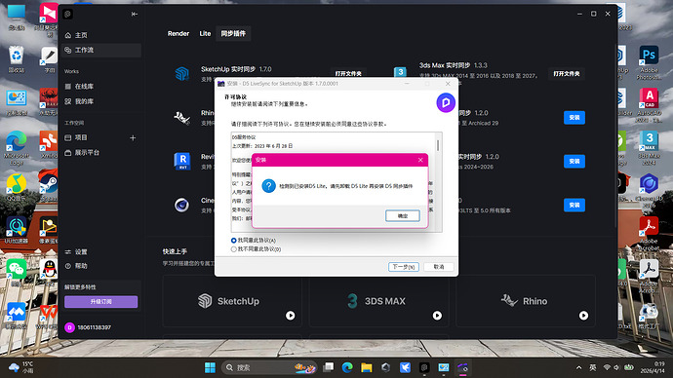Collapse the sidebar with the arrow icon
Image resolution: width=673 pixels, height=378 pixels.
[135, 15]
